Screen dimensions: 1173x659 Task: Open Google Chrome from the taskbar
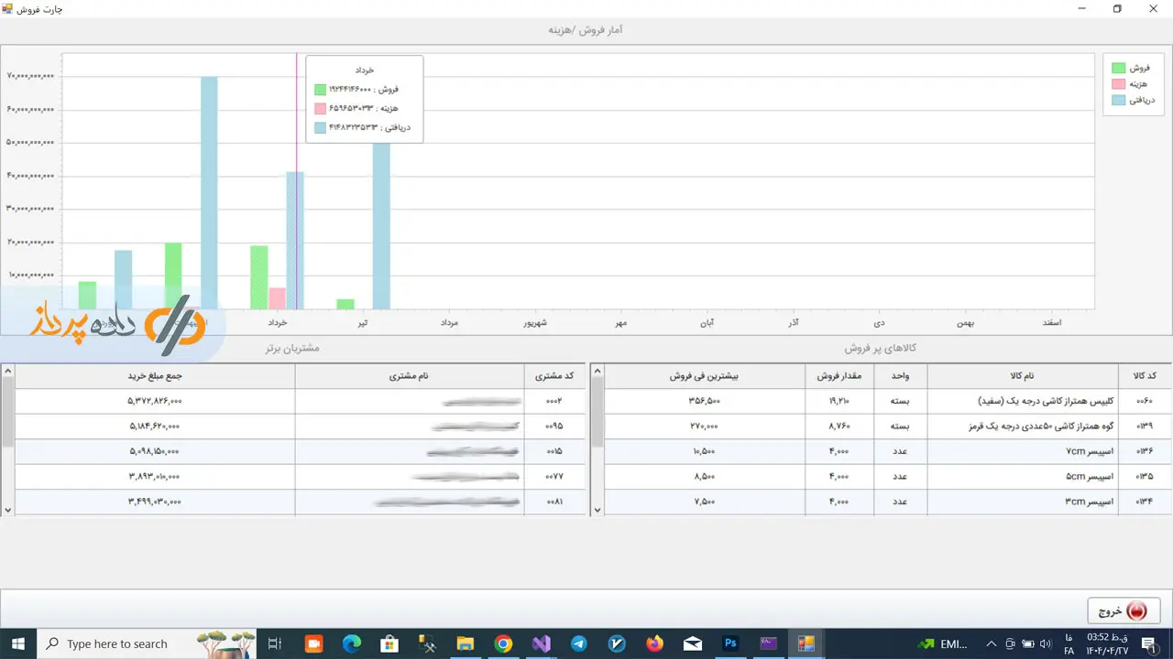[x=503, y=644]
